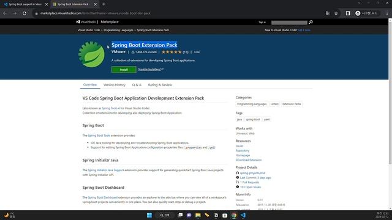392x220 pixels.
Task: Click the GitHub icon beside spring-projects/sts4
Action: [x=238, y=173]
